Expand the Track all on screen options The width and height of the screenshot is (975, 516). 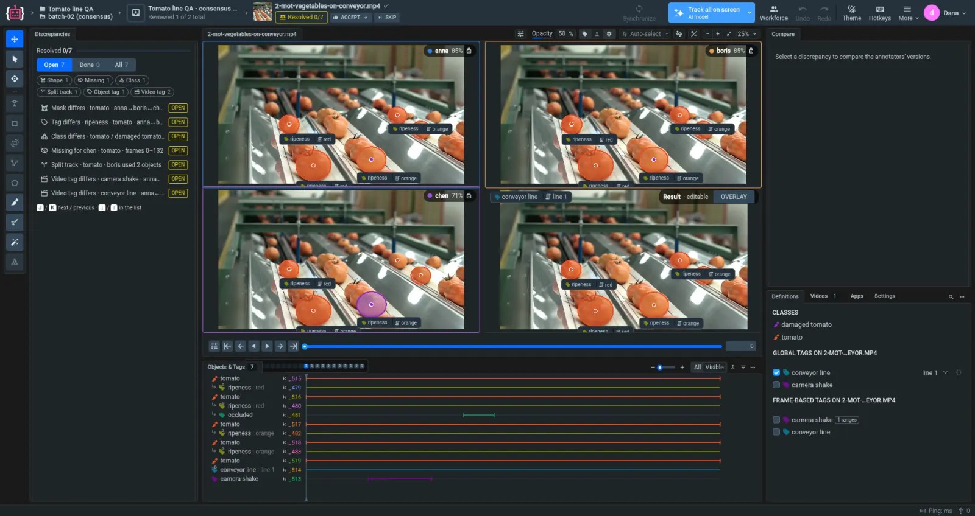[x=749, y=13]
